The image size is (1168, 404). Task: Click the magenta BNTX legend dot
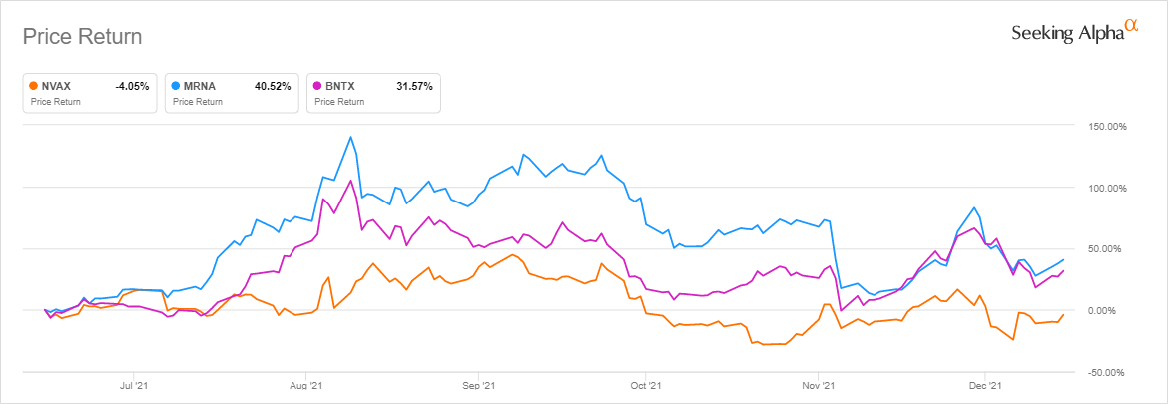pos(318,87)
